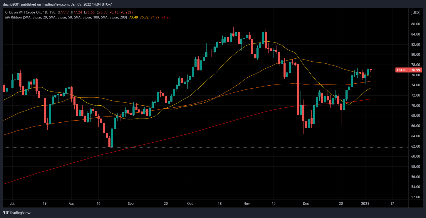Click the 15 date axis label
The width and height of the screenshot is (426, 218).
coord(274,203)
